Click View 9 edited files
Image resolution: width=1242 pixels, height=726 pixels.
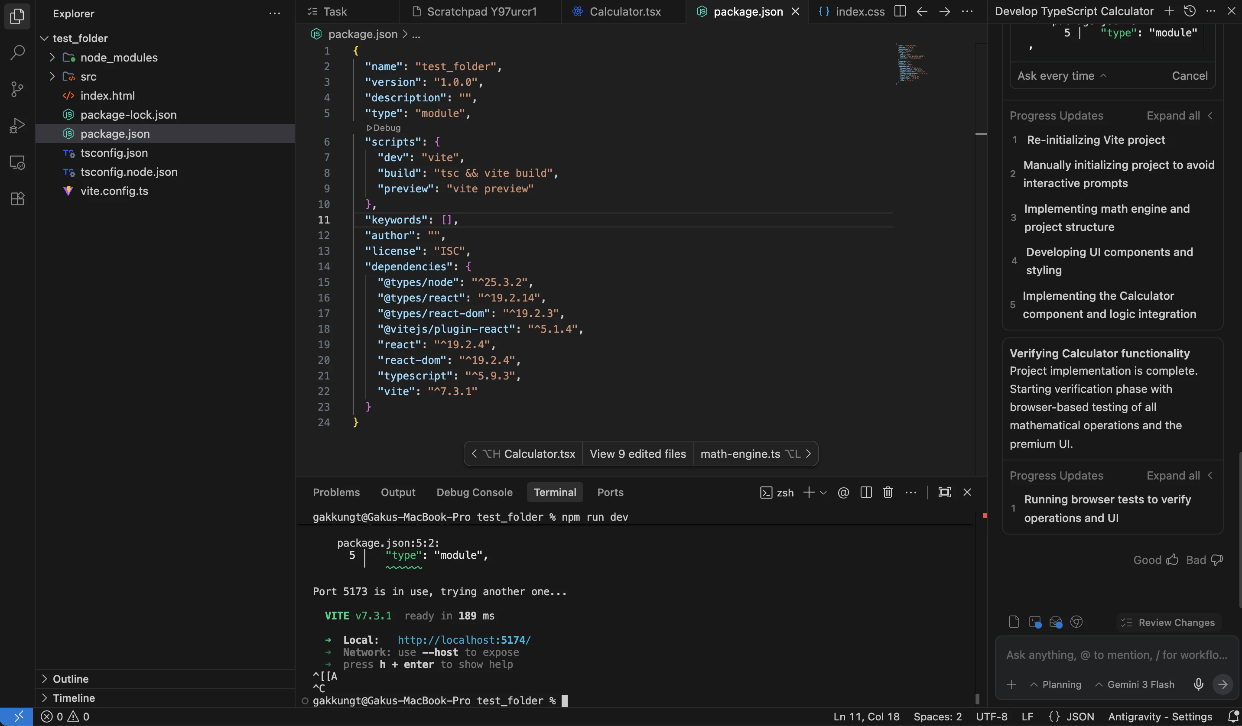(x=638, y=454)
